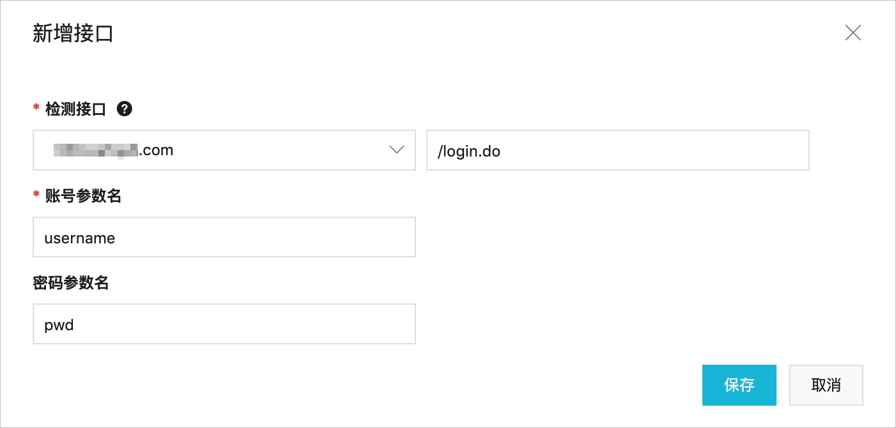Click the 检测接口 field label
Viewport: 896px width, 428px height.
pyautogui.click(x=75, y=109)
